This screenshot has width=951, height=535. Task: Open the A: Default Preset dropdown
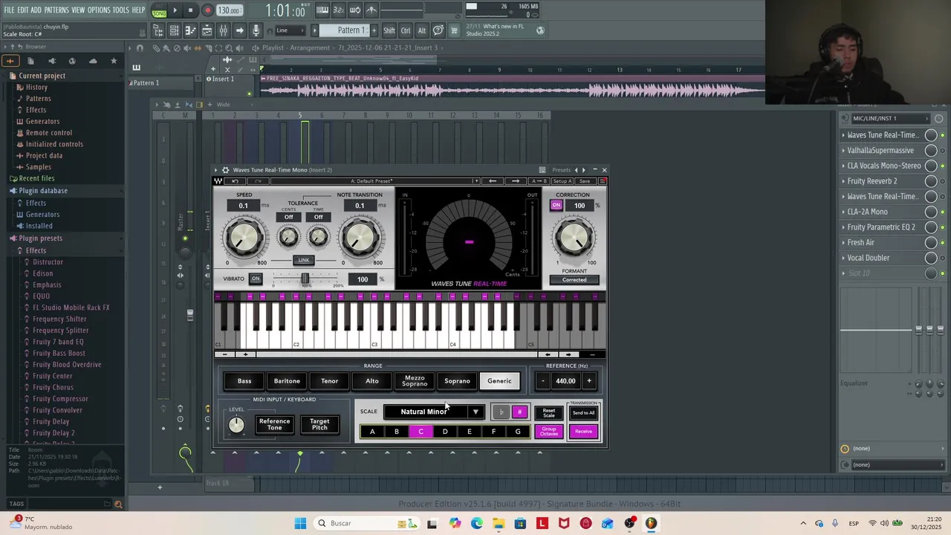point(376,181)
